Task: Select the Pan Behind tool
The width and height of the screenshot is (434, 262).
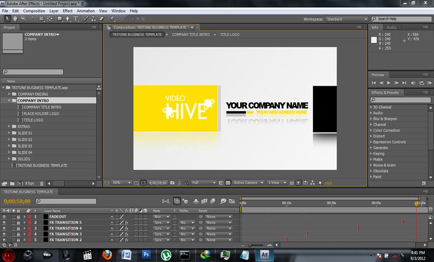Action: click(x=50, y=19)
